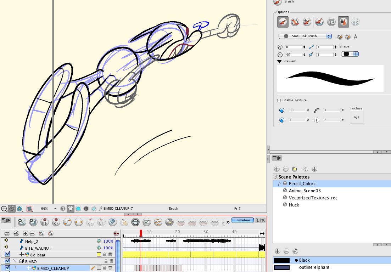Toggle the Draw Behind brush option
This screenshot has height=272, width=391.
319,22
